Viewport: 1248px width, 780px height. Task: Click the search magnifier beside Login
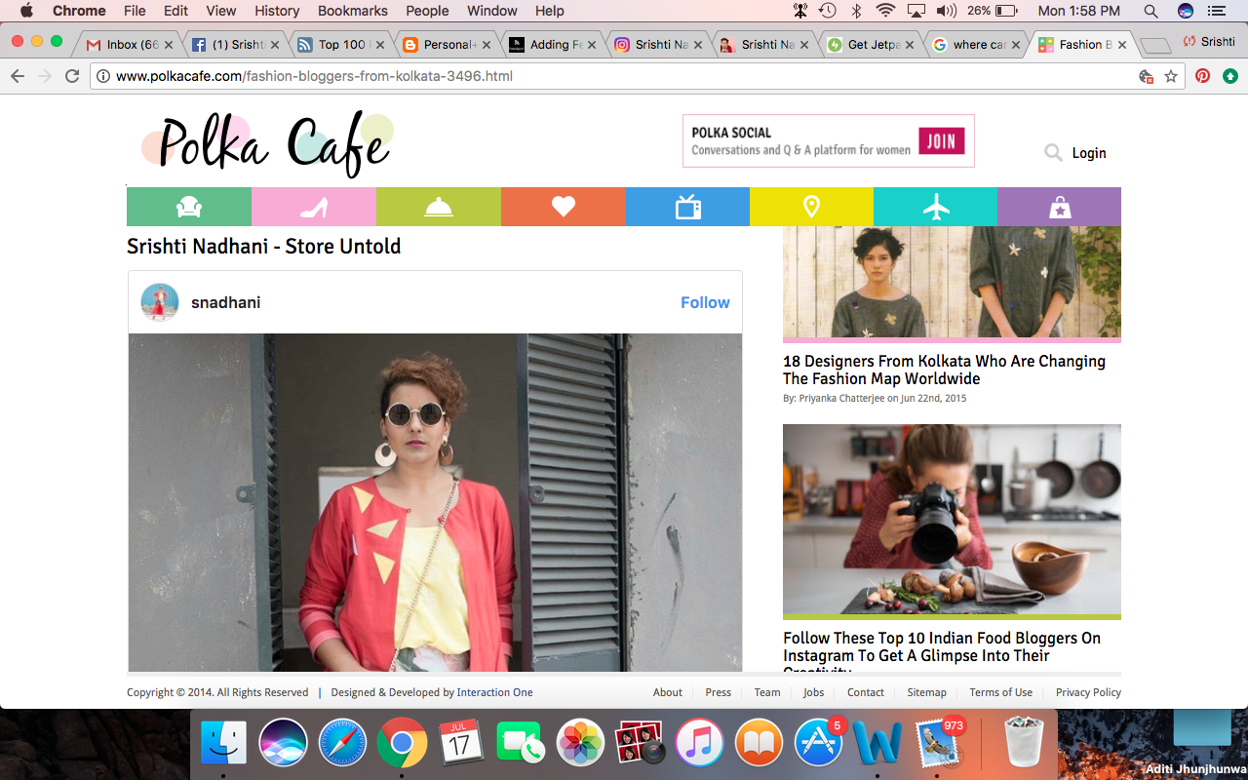pyautogui.click(x=1053, y=153)
